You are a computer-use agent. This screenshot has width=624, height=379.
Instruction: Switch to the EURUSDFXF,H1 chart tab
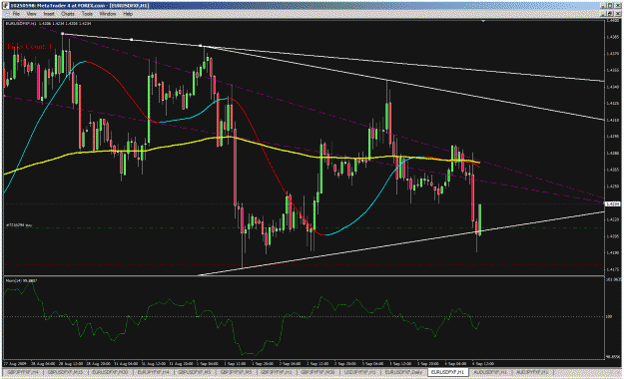[447, 373]
